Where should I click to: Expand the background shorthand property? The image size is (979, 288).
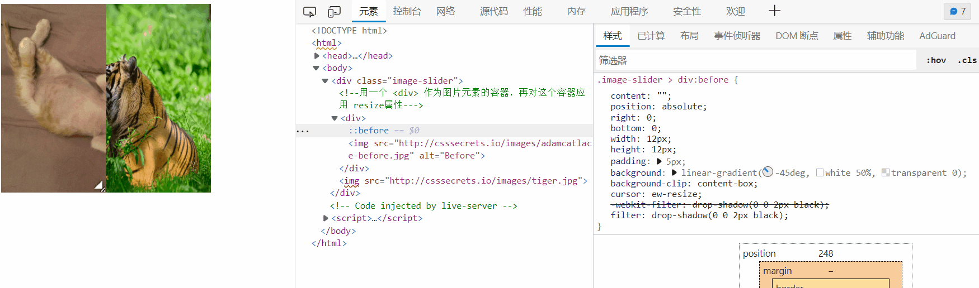click(x=674, y=172)
